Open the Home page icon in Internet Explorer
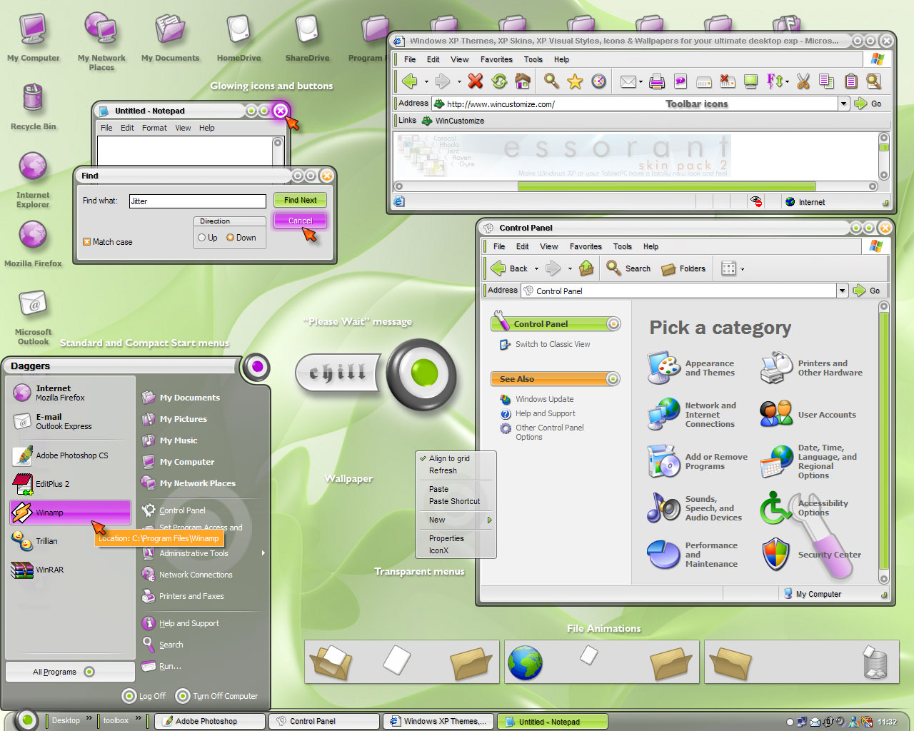This screenshot has width=914, height=731. click(523, 81)
